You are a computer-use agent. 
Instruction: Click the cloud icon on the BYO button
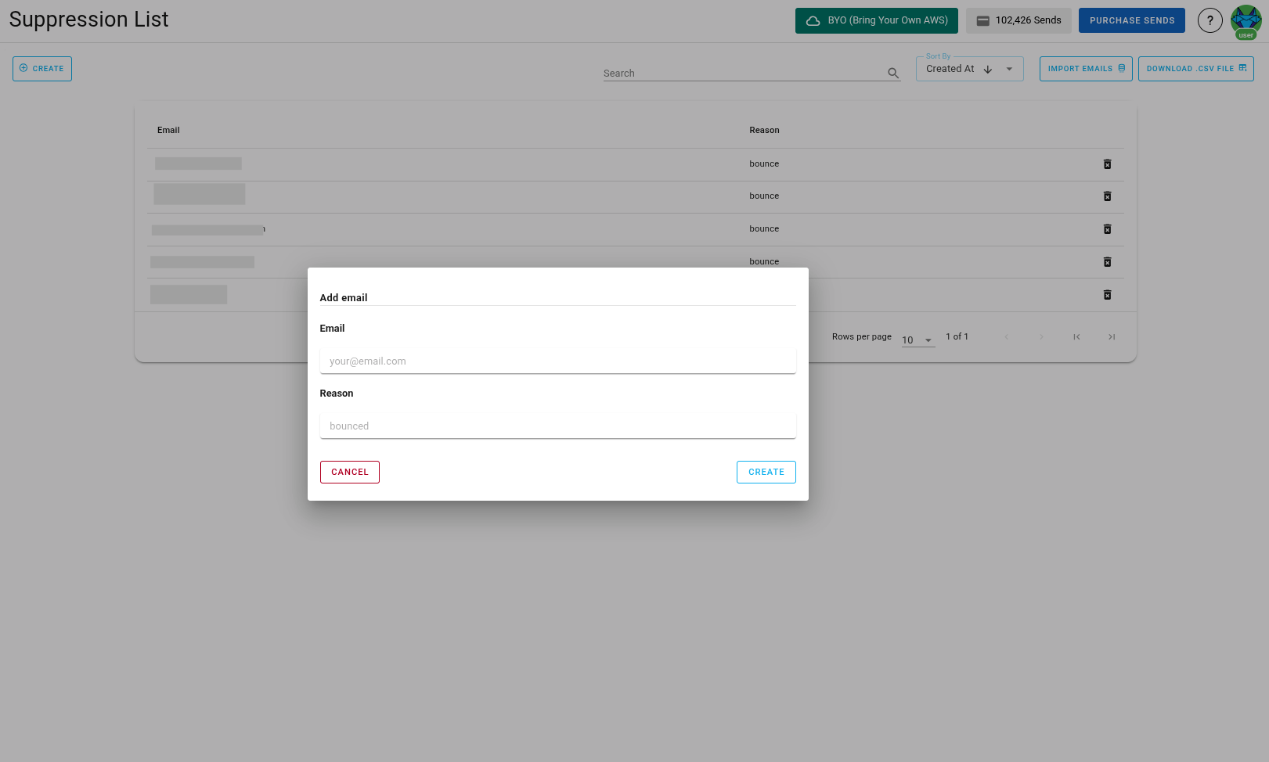point(812,20)
